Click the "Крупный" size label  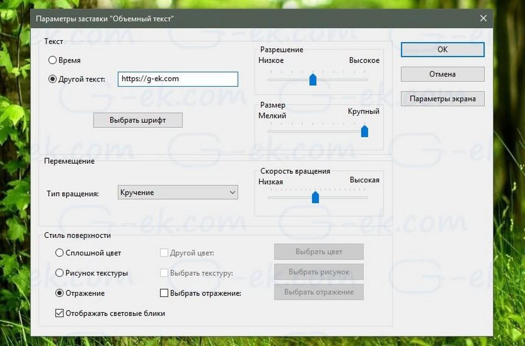click(x=364, y=111)
